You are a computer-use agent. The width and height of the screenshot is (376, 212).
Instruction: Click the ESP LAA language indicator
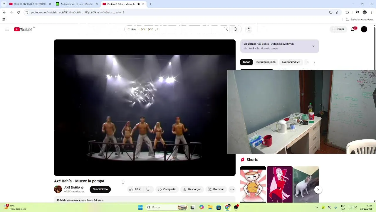tap(343, 207)
